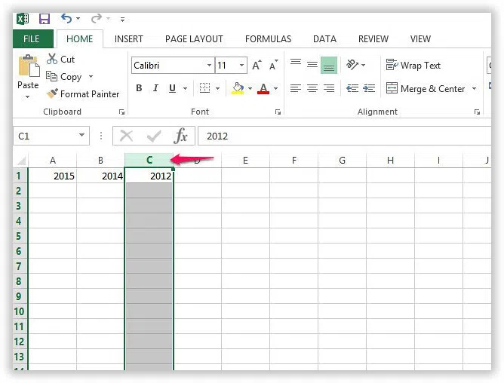Click the Orientation text angle icon

point(352,66)
